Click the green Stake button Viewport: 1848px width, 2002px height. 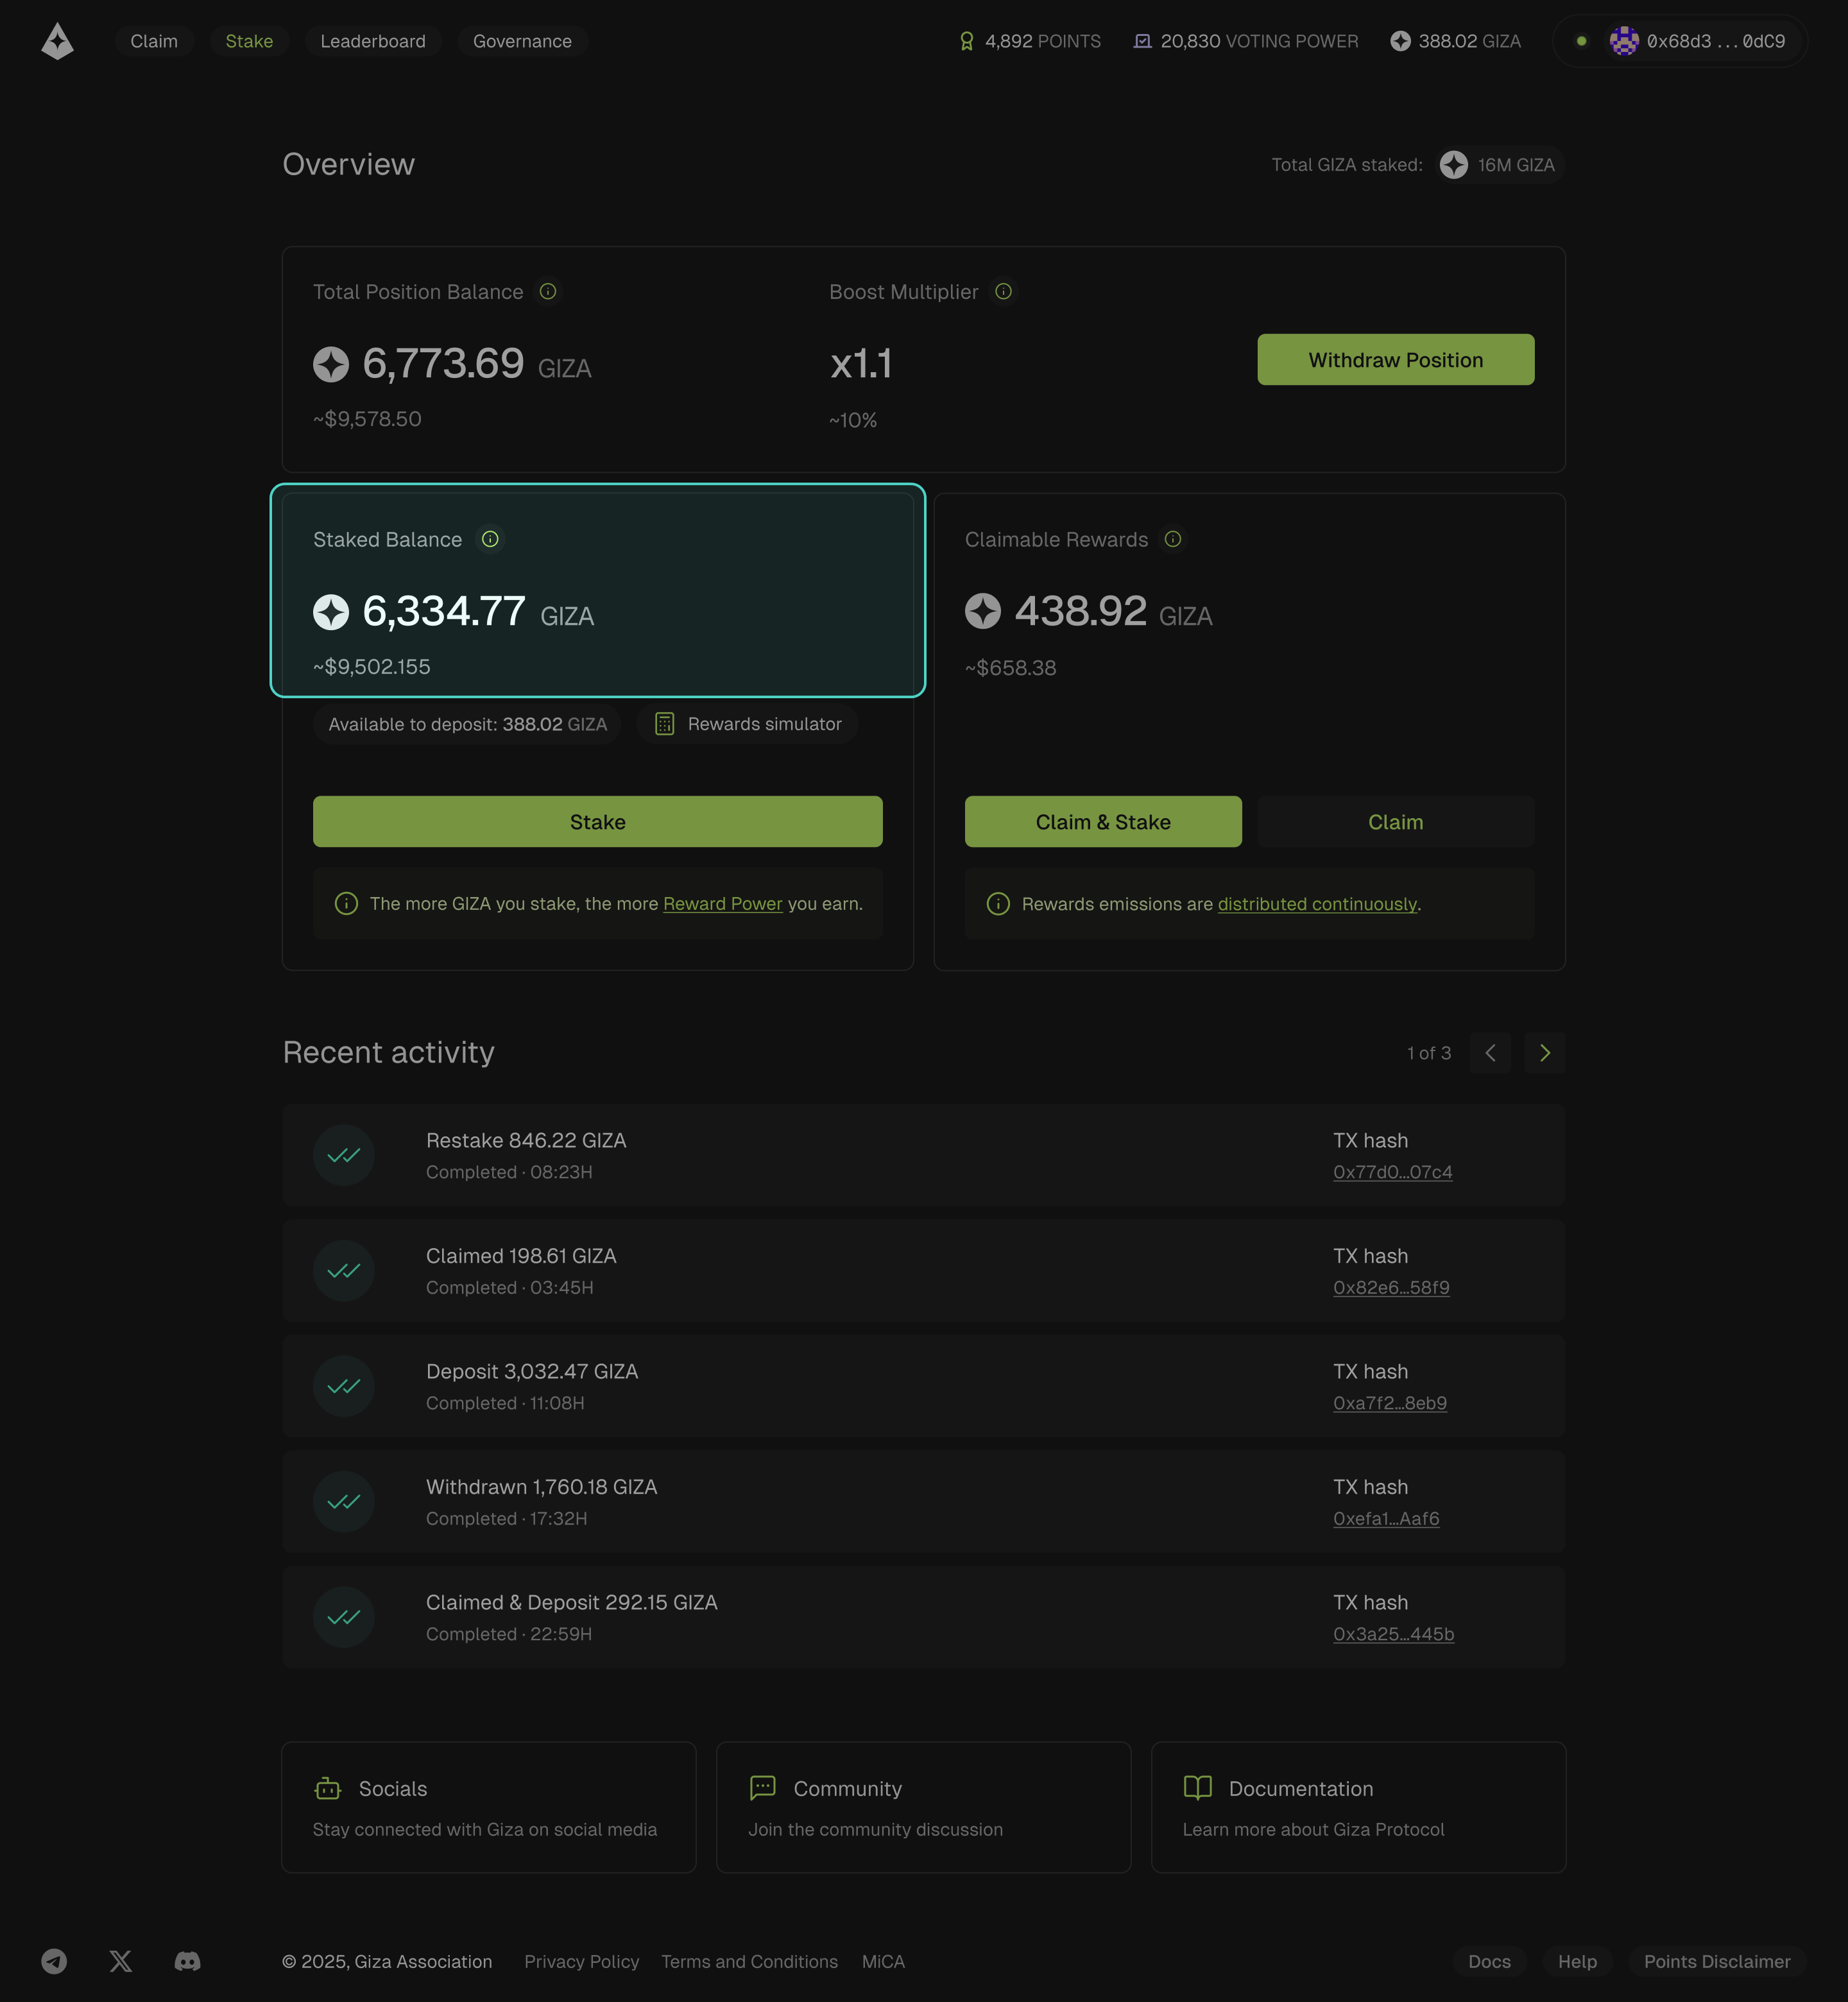tap(597, 822)
